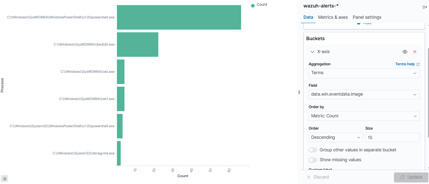Click the Size input field
Viewport: 429px width, 184px height.
[x=392, y=137]
